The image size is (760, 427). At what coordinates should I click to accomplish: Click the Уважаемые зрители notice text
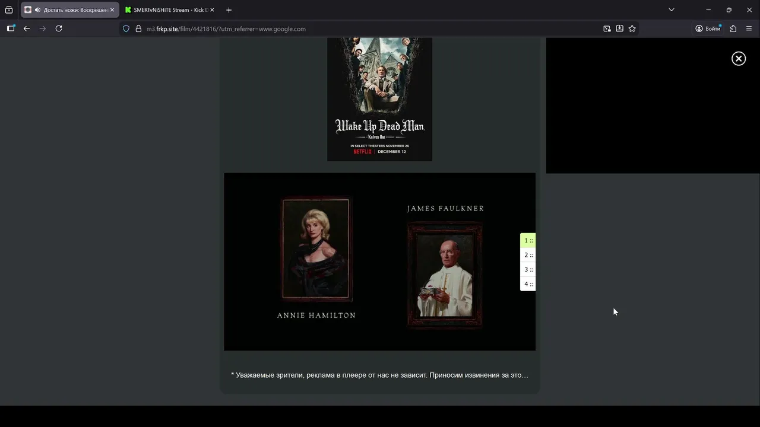pos(379,375)
